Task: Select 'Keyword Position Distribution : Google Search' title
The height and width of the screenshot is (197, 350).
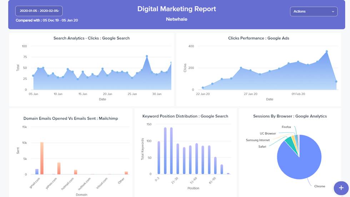Action: [x=185, y=116]
